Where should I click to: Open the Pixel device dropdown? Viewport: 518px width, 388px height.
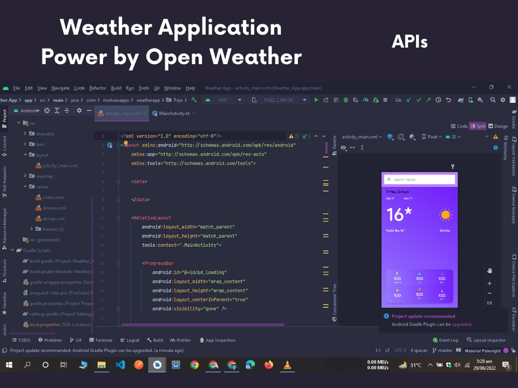pyautogui.click(x=433, y=137)
